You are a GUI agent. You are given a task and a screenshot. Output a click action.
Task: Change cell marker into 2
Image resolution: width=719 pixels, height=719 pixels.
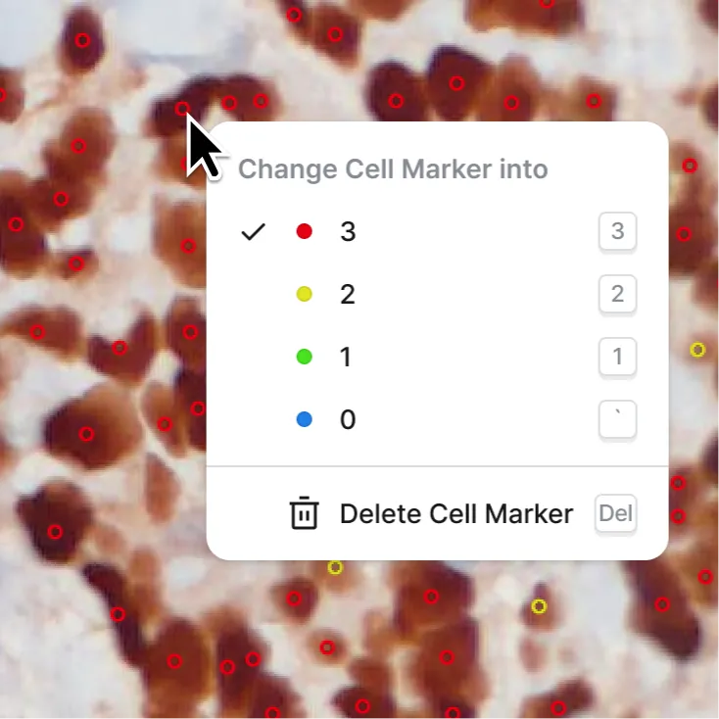(438, 294)
